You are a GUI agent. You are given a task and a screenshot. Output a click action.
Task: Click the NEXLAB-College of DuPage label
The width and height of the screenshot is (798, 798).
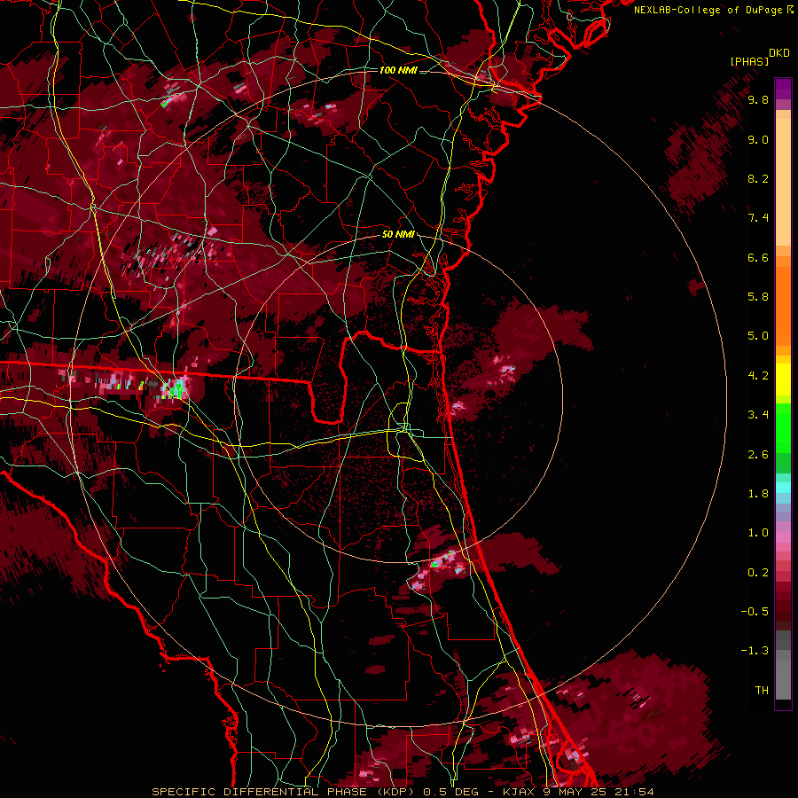[708, 10]
